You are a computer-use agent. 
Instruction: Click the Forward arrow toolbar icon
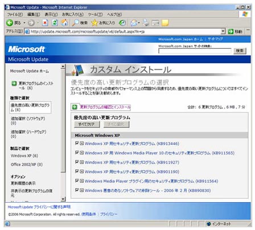click(x=31, y=23)
